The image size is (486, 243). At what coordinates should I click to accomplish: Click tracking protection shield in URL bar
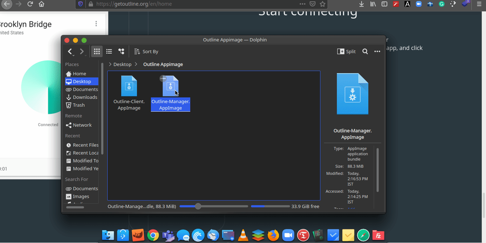[80, 4]
